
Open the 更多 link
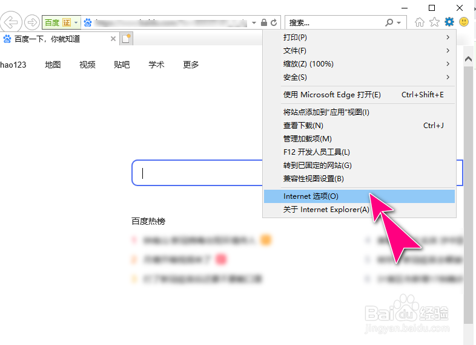click(191, 65)
